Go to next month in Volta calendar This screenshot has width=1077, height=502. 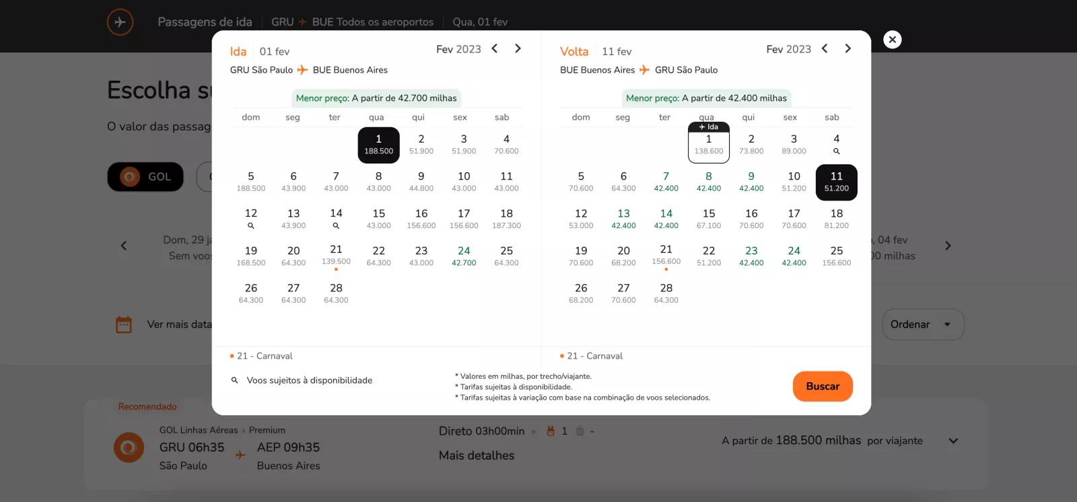(x=848, y=48)
